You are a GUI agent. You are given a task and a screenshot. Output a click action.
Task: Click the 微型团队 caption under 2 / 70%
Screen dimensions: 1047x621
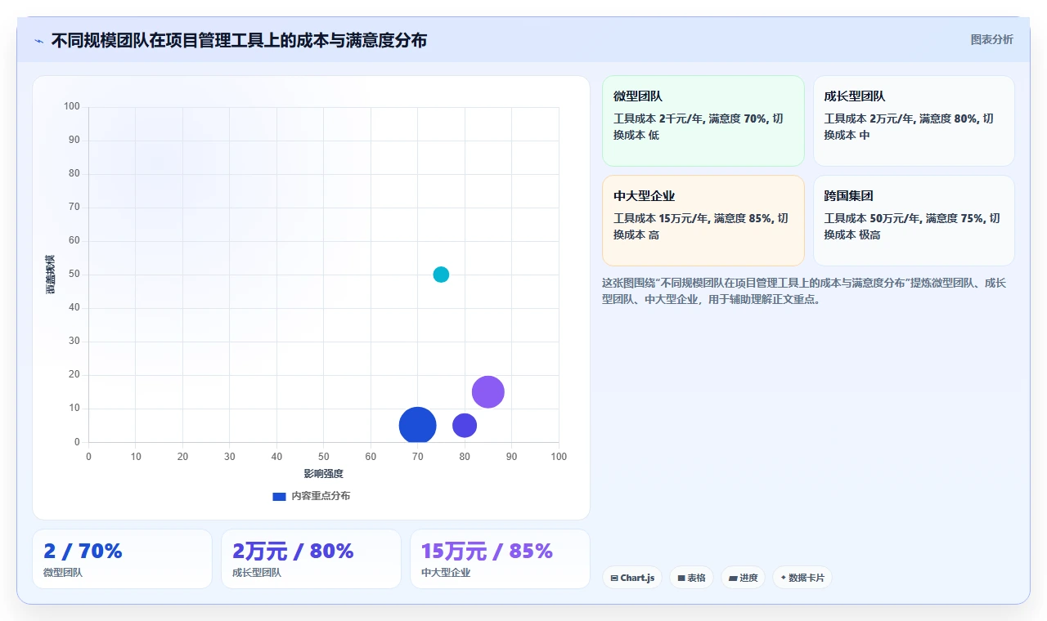coord(63,573)
